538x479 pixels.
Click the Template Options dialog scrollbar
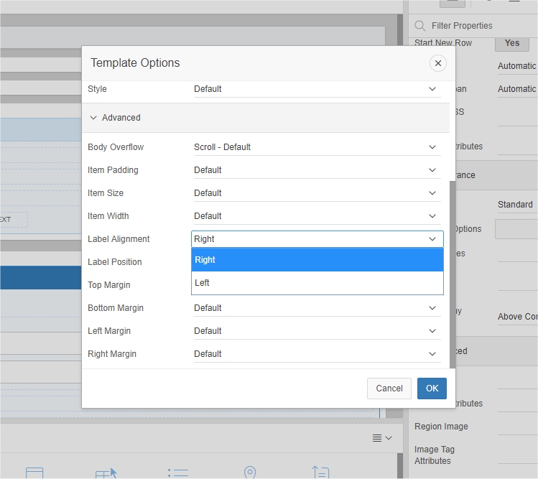coord(453,273)
